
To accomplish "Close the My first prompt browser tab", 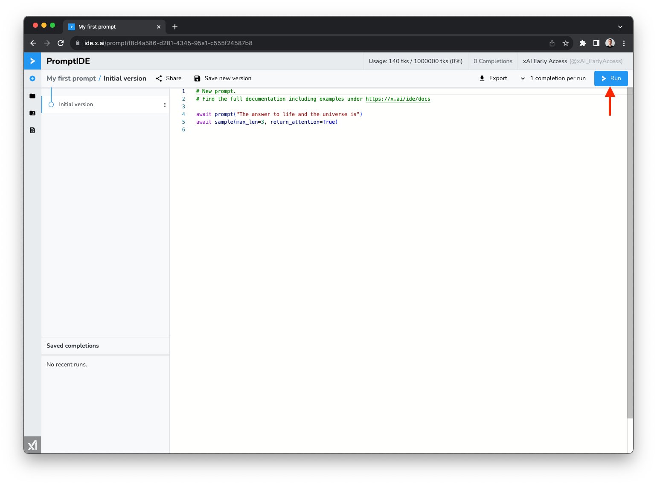I will [x=159, y=27].
